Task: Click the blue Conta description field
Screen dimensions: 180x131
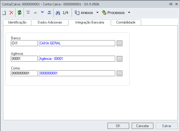Action: tap(77, 73)
